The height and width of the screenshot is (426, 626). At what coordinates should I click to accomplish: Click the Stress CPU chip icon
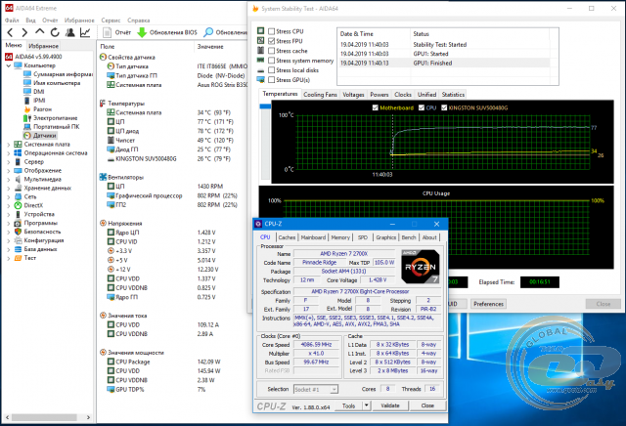261,30
